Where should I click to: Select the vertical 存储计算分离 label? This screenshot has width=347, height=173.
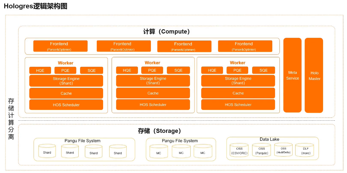point(11,119)
